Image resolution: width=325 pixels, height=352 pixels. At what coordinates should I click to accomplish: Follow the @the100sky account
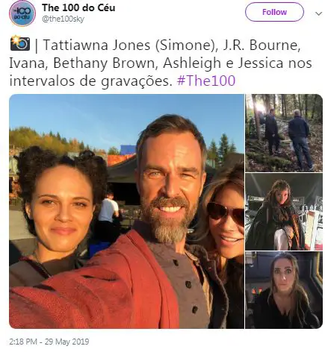274,12
